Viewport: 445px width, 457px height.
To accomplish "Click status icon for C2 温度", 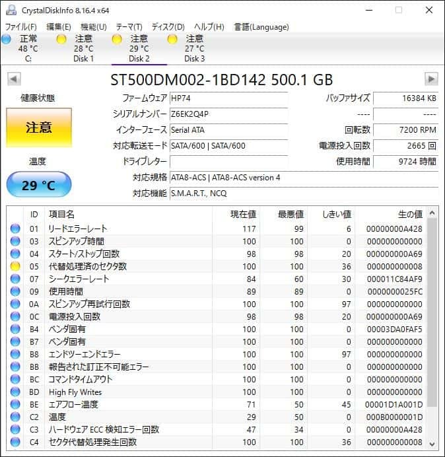I will (x=15, y=417).
